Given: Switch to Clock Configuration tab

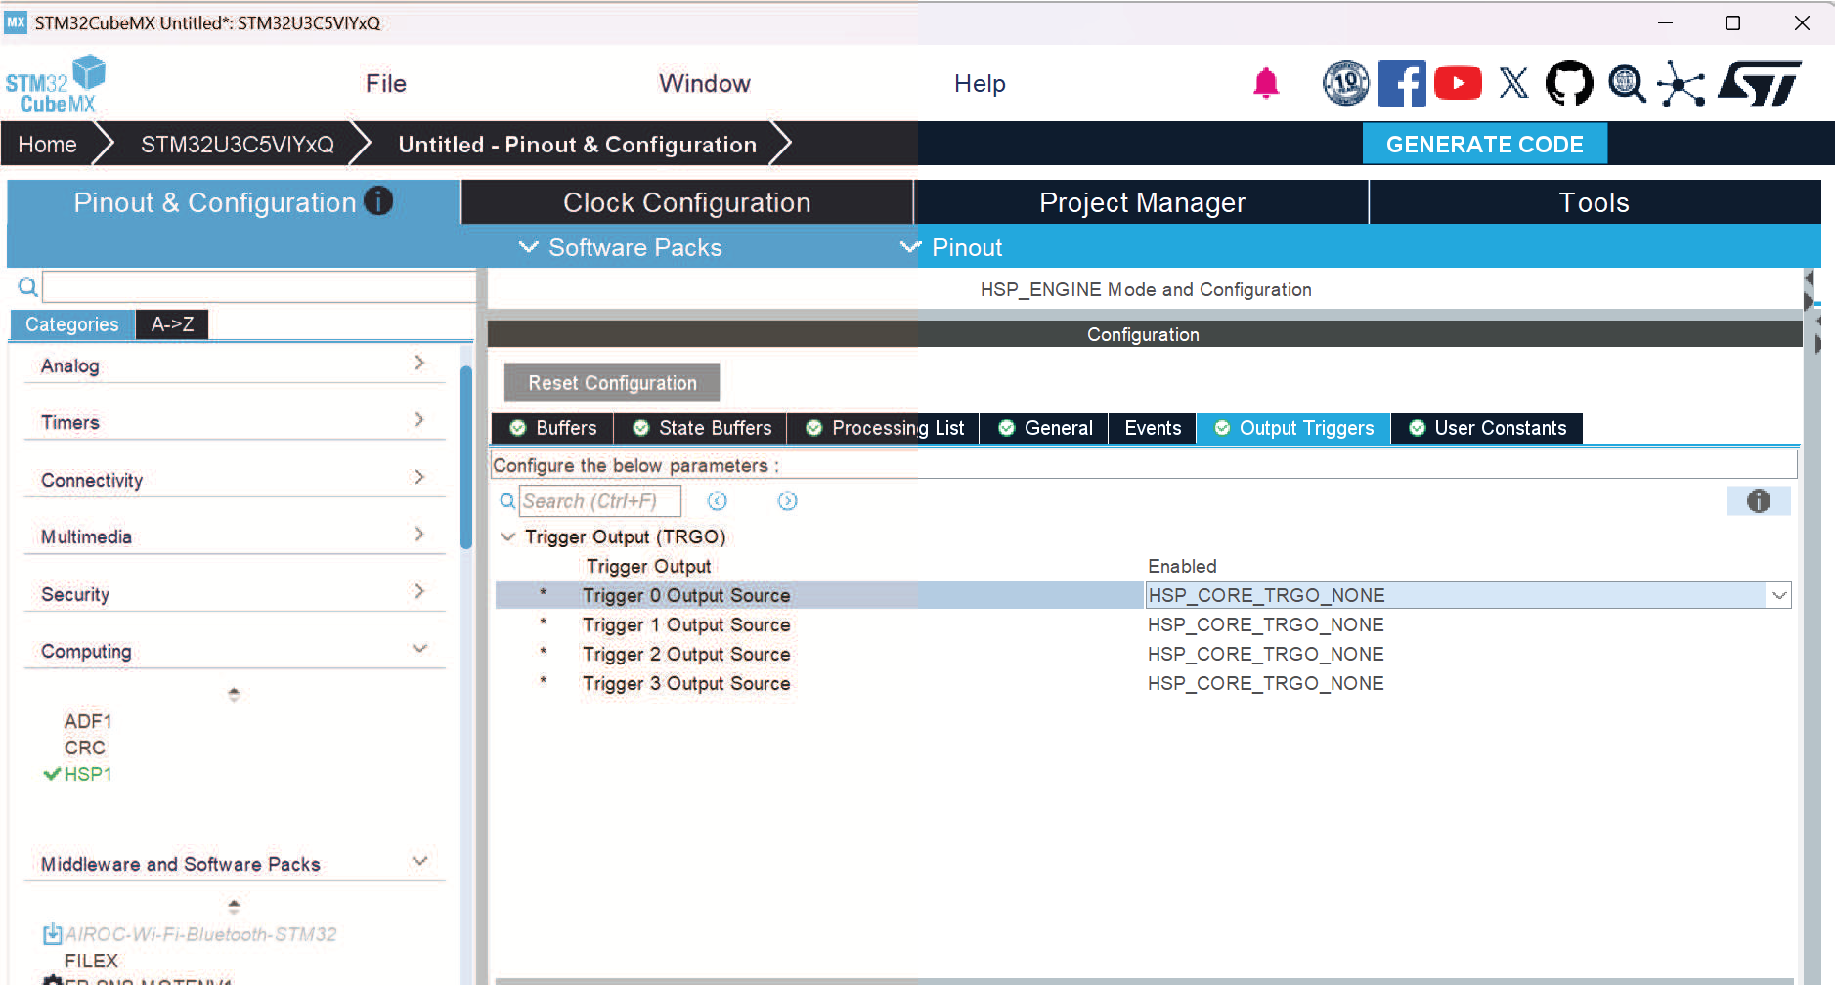Looking at the screenshot, I should [x=687, y=202].
